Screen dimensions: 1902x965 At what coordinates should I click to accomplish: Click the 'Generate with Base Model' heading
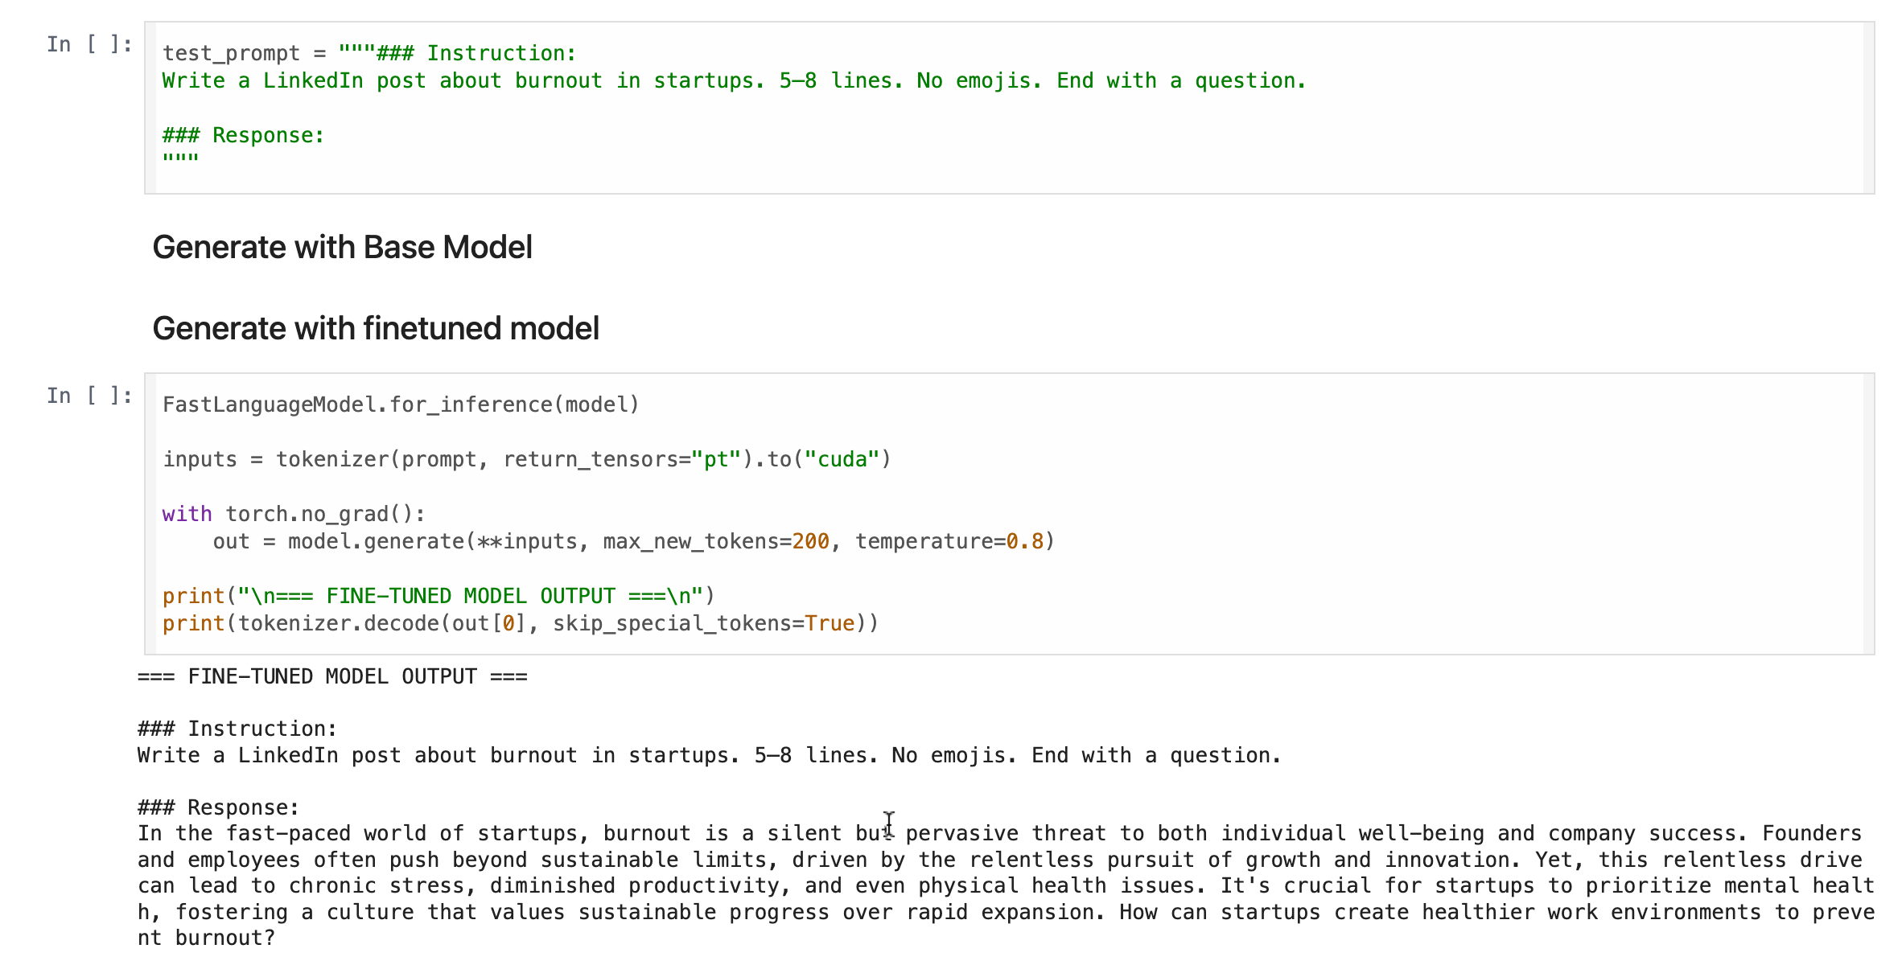[x=342, y=248]
